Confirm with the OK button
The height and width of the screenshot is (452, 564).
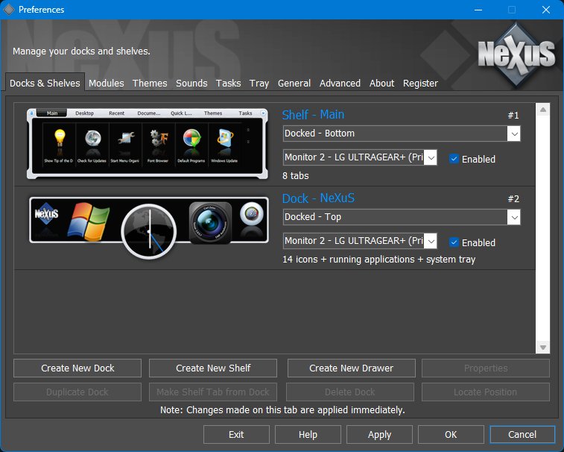(451, 434)
